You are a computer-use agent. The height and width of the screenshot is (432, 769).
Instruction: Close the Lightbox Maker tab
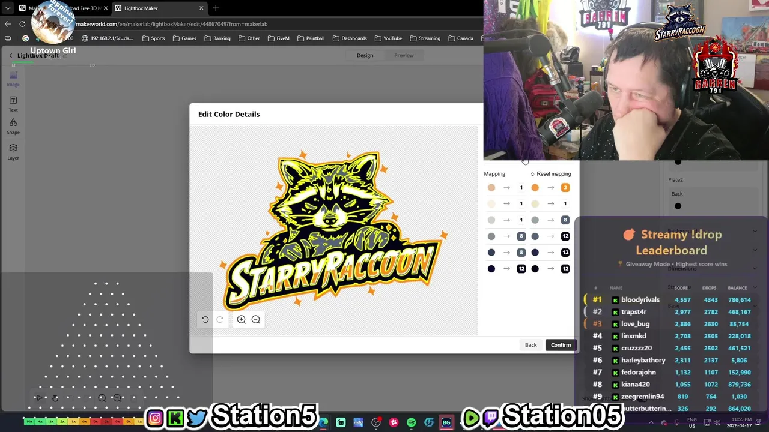pyautogui.click(x=201, y=8)
